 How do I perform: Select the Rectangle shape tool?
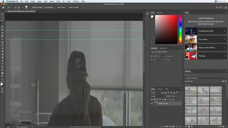tap(2, 70)
